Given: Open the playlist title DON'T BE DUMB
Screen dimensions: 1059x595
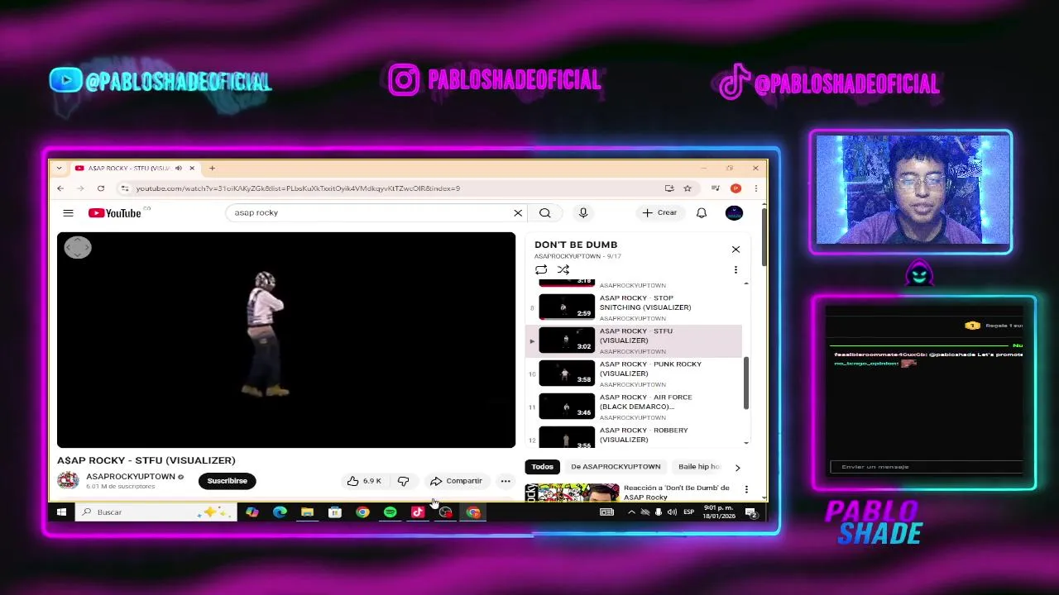Looking at the screenshot, I should pyautogui.click(x=576, y=245).
